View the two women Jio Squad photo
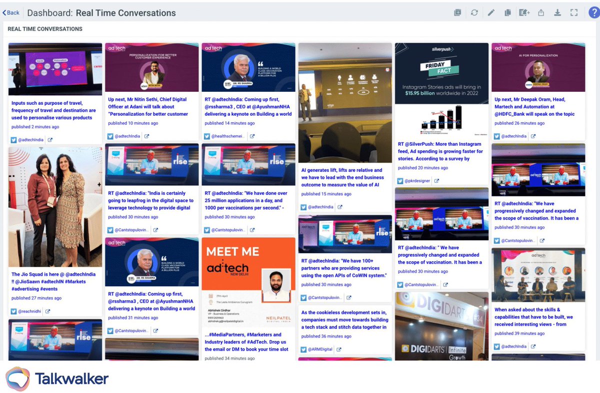This screenshot has width=600, height=393. pos(55,207)
